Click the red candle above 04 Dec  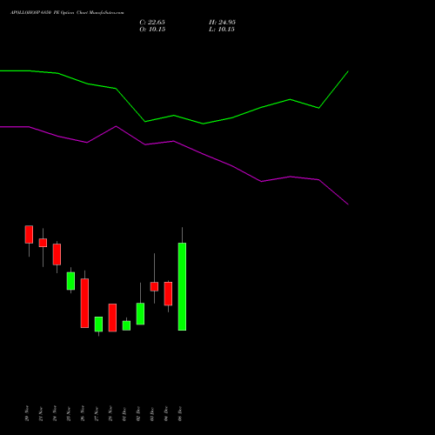168,294
